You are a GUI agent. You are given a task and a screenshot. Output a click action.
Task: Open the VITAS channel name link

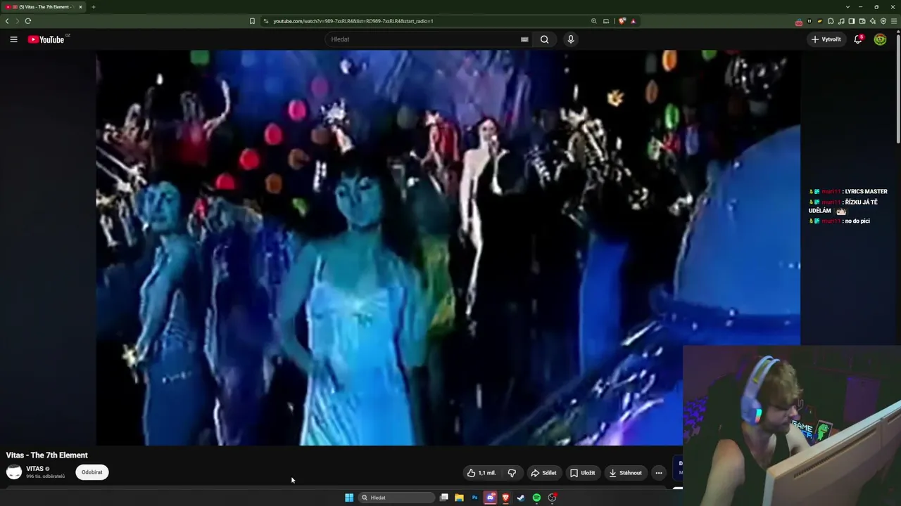(x=34, y=469)
